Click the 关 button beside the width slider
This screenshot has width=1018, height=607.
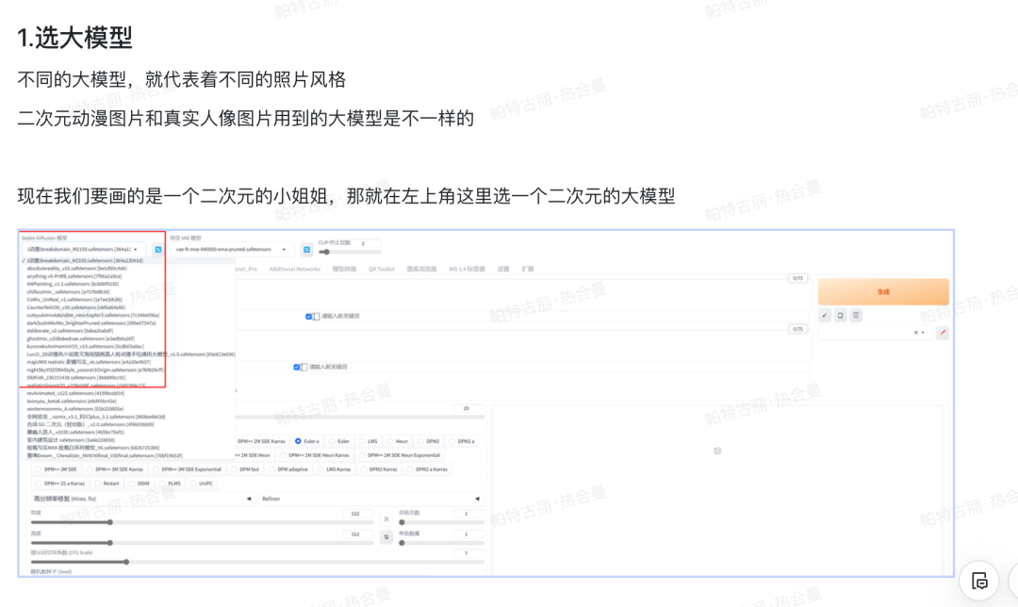click(x=386, y=519)
